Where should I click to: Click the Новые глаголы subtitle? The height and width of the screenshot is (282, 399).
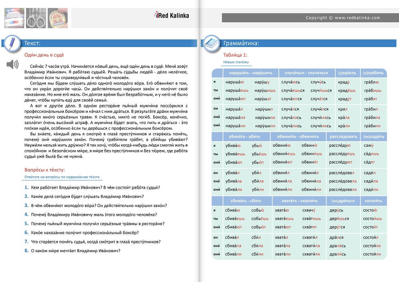coord(236,62)
